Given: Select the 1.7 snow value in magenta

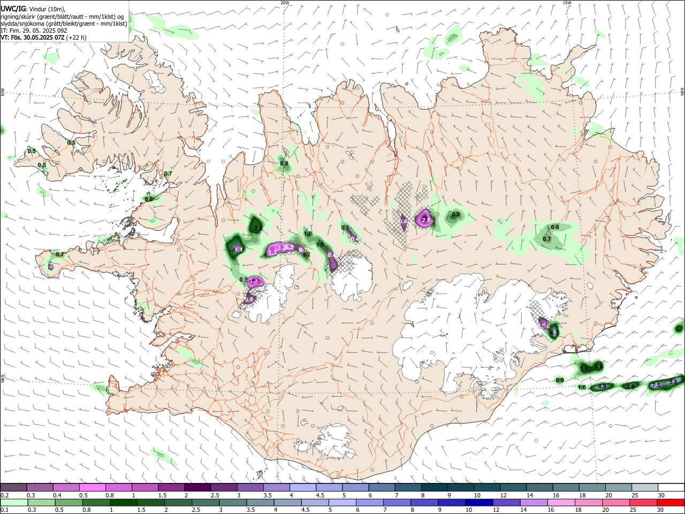Looking at the screenshot, I should coord(255,281).
